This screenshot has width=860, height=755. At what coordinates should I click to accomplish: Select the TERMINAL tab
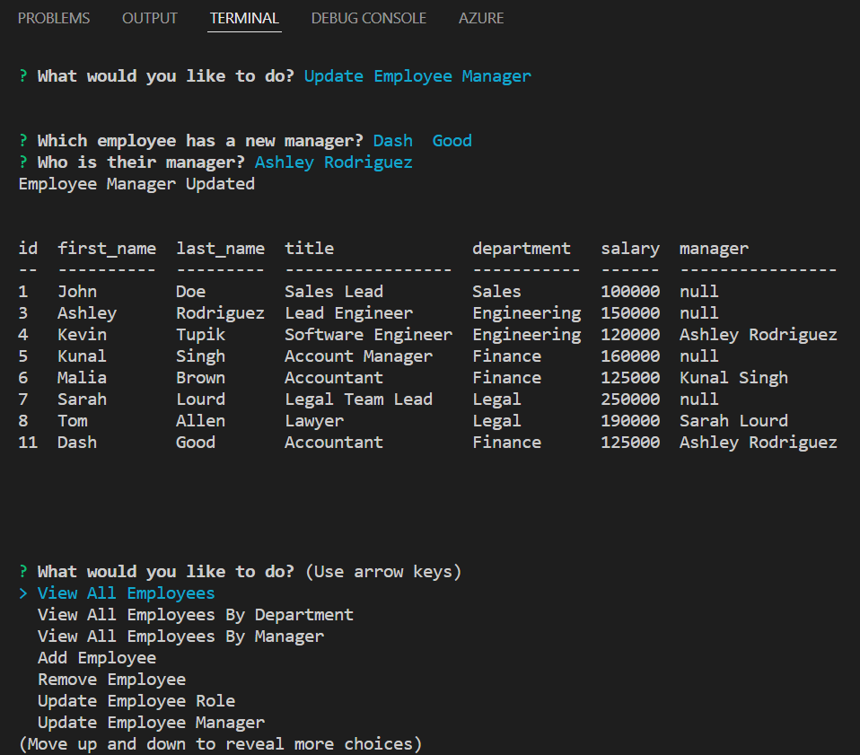pyautogui.click(x=244, y=18)
